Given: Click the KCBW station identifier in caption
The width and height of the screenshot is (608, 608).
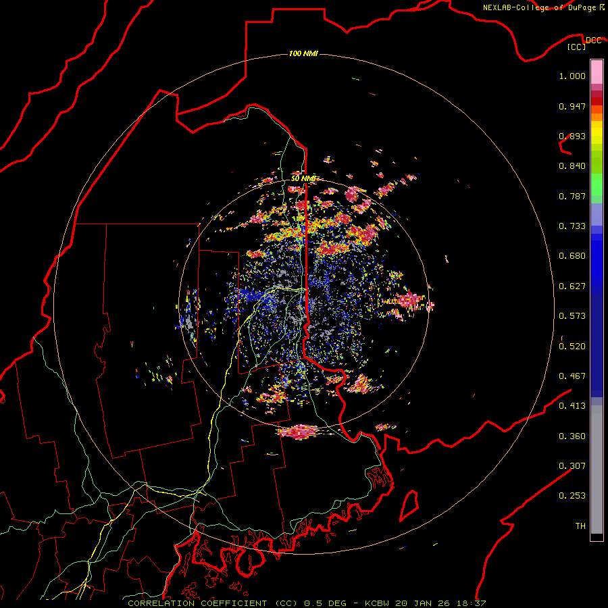Looking at the screenshot, I should click(378, 603).
